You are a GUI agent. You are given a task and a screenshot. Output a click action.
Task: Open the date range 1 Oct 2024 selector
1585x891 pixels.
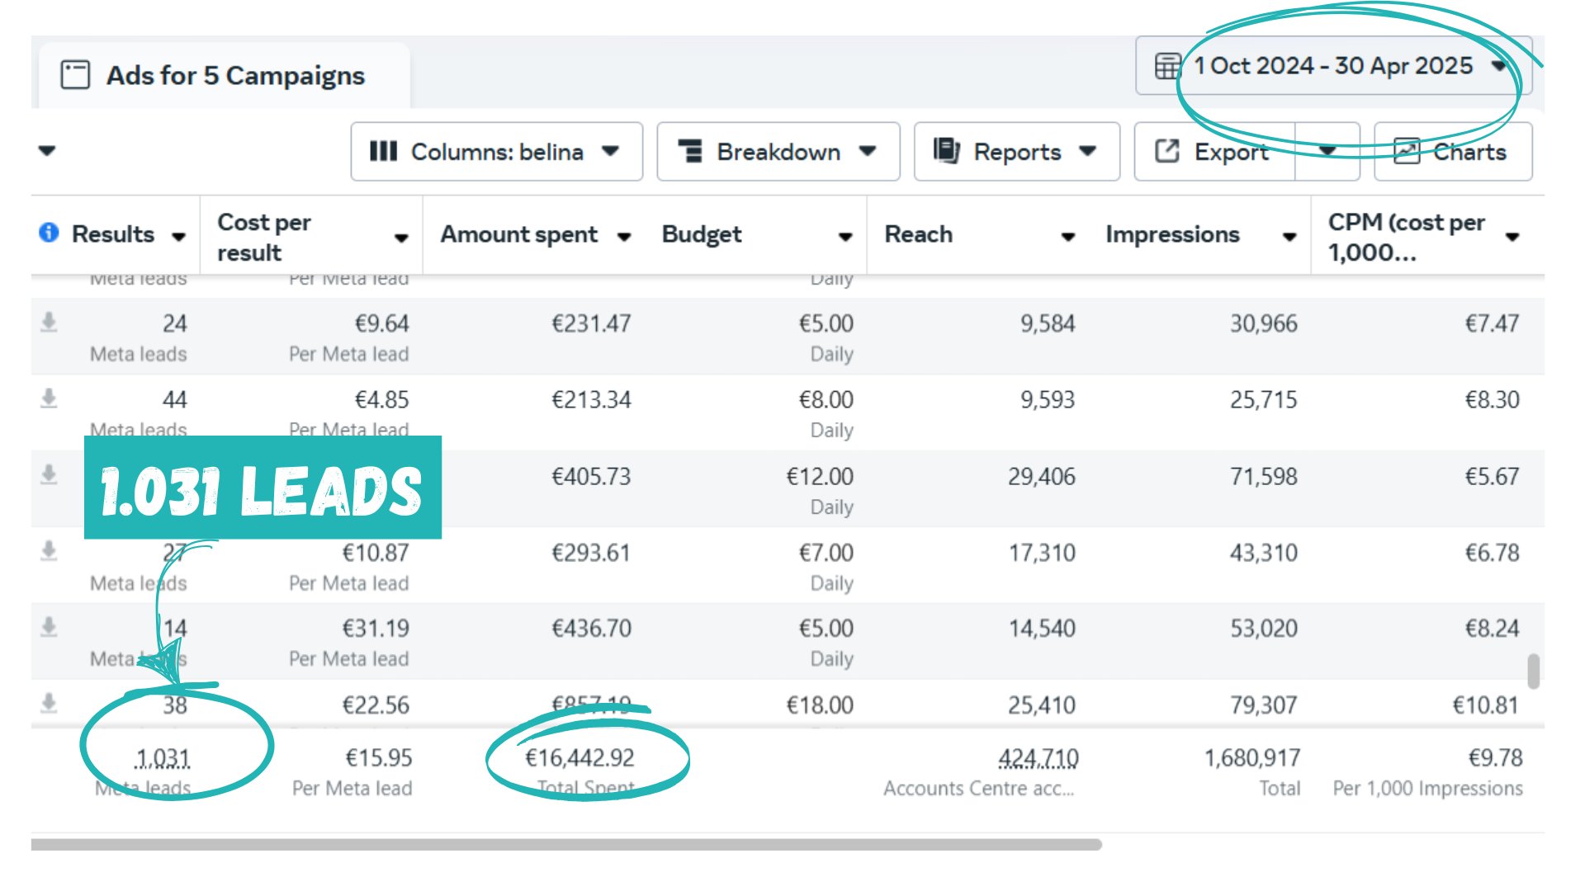click(x=1333, y=66)
